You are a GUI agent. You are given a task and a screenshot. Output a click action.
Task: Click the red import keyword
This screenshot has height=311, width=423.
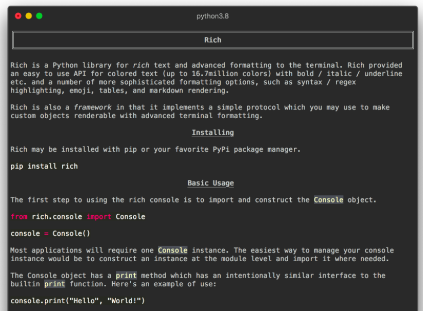(x=99, y=216)
